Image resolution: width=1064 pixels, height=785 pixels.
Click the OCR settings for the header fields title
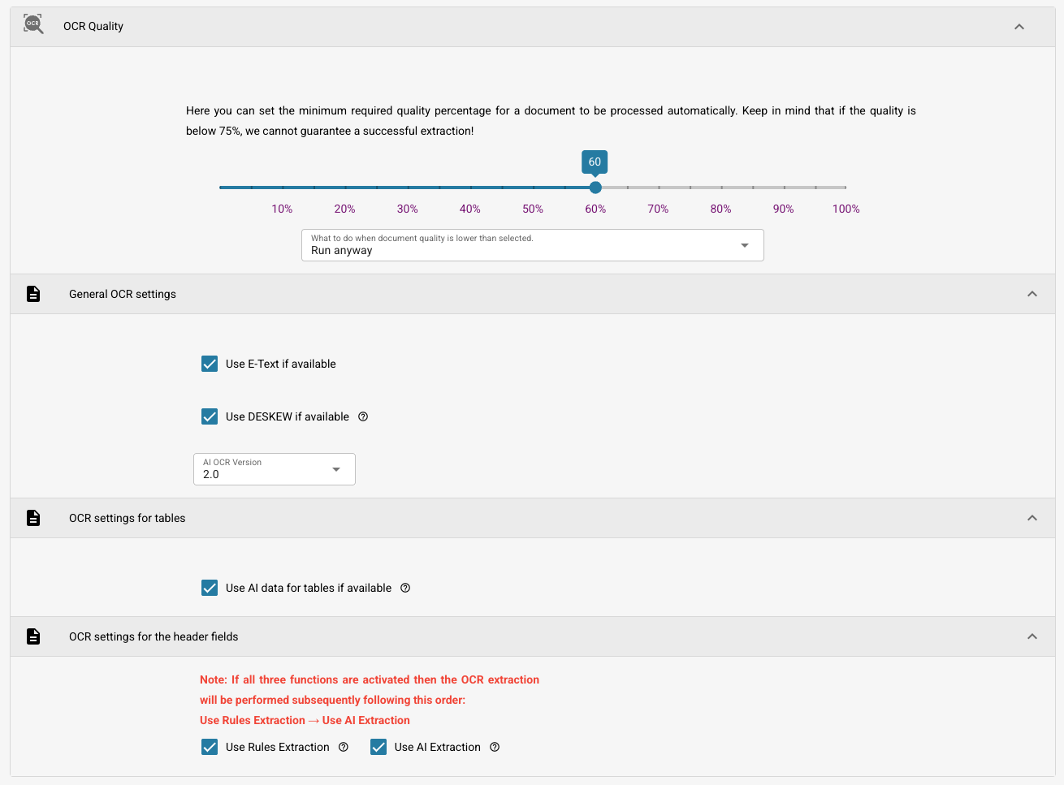154,636
